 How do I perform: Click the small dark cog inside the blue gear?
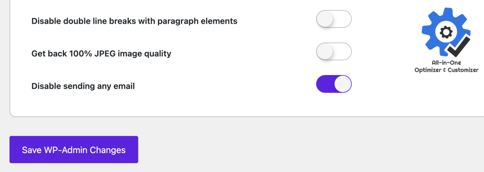pyautogui.click(x=446, y=32)
